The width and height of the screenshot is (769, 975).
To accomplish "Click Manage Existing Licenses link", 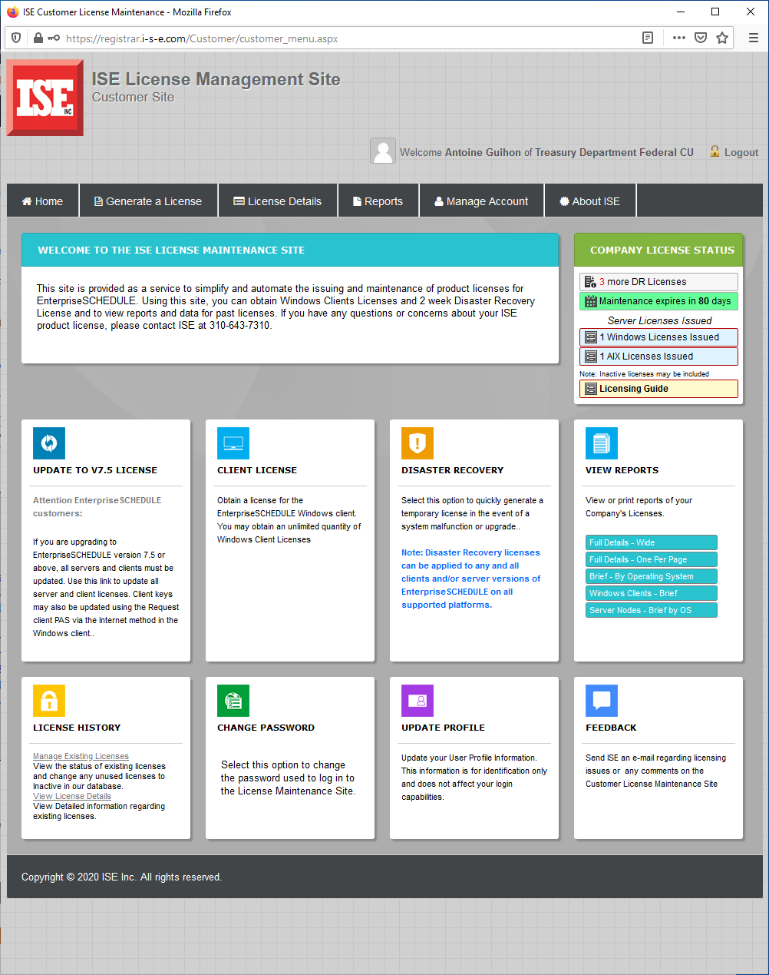I will point(81,756).
